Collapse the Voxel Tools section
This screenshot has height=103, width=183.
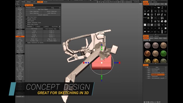coord(16,6)
